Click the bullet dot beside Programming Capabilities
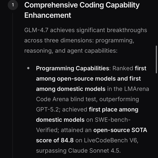 pos(28,68)
